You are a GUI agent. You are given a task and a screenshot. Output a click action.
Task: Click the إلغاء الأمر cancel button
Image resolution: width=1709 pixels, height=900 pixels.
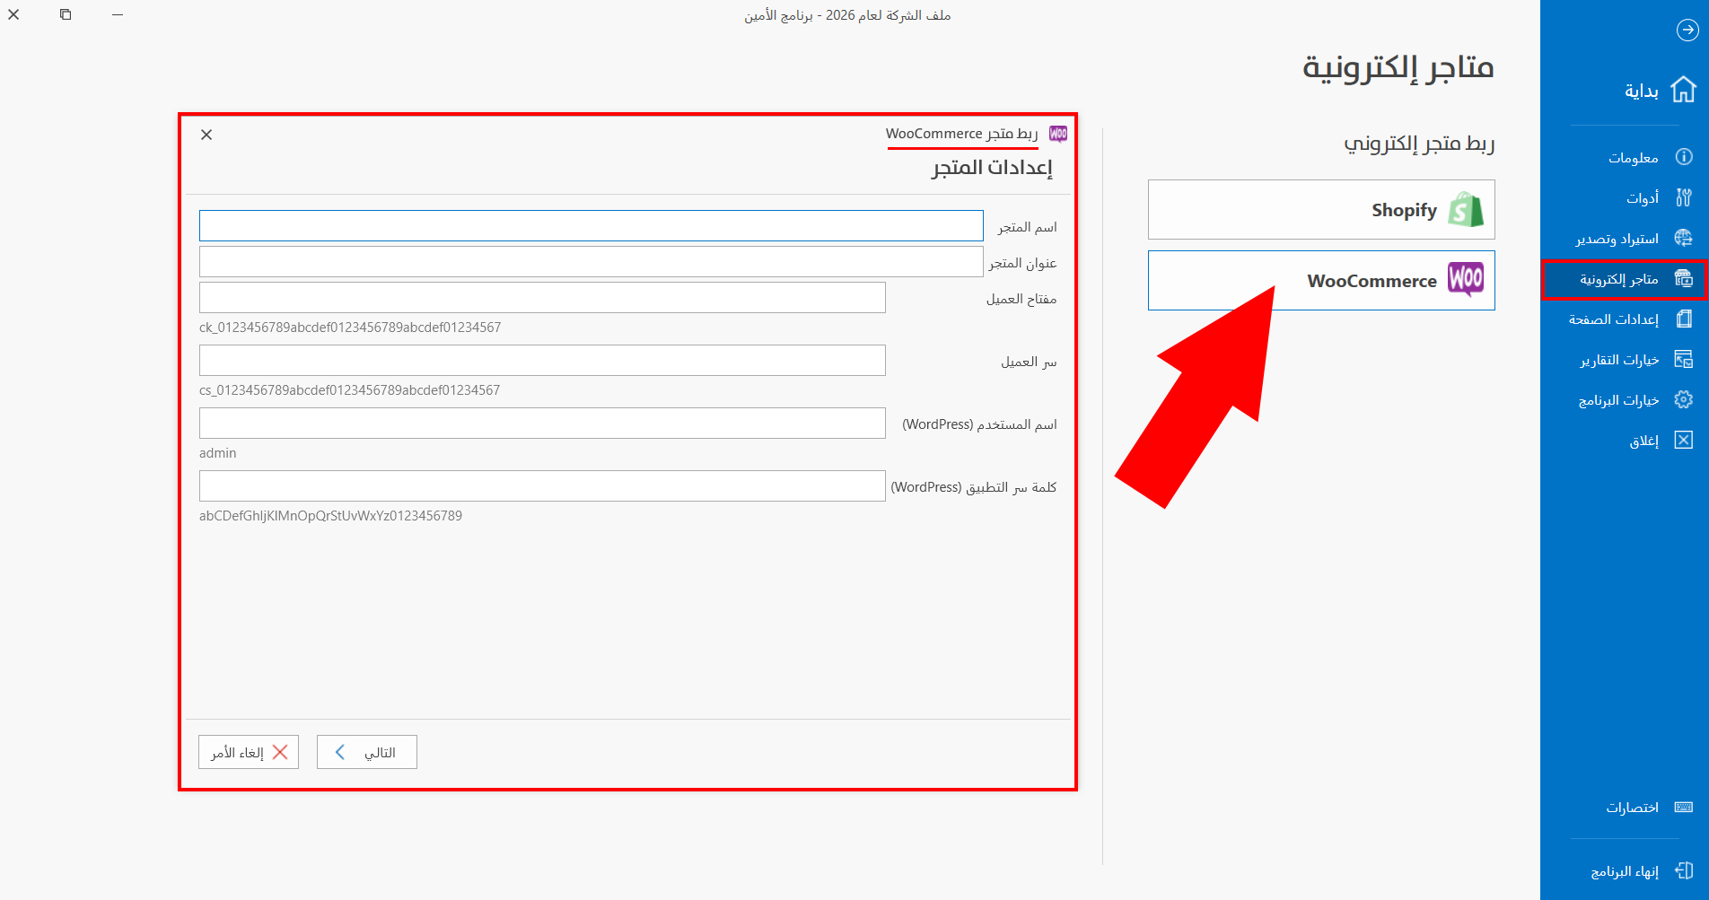249,752
